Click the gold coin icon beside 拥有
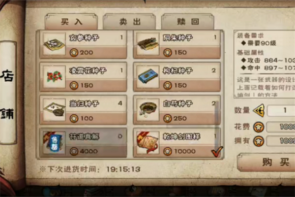This screenshot has height=197, width=295. (259, 141)
